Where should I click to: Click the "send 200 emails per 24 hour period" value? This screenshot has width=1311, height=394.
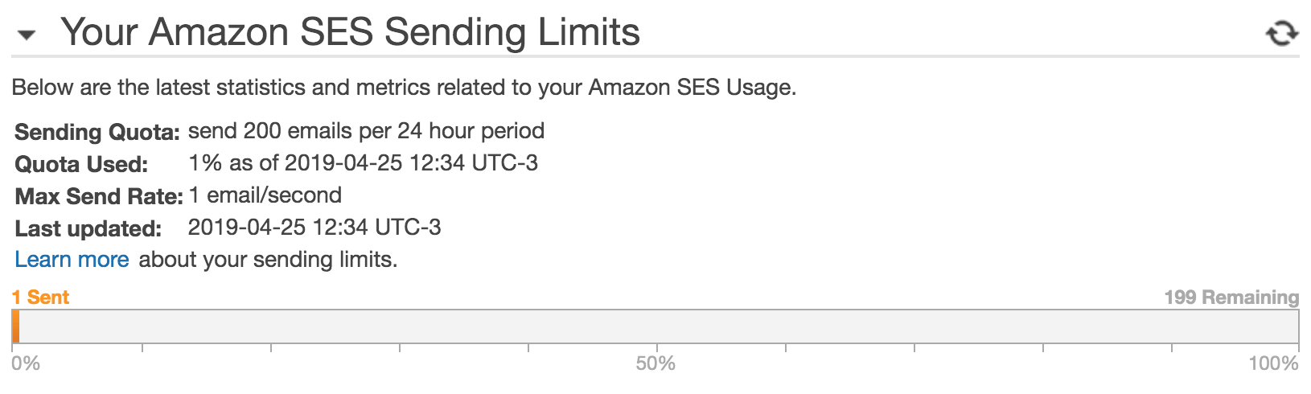tap(366, 131)
